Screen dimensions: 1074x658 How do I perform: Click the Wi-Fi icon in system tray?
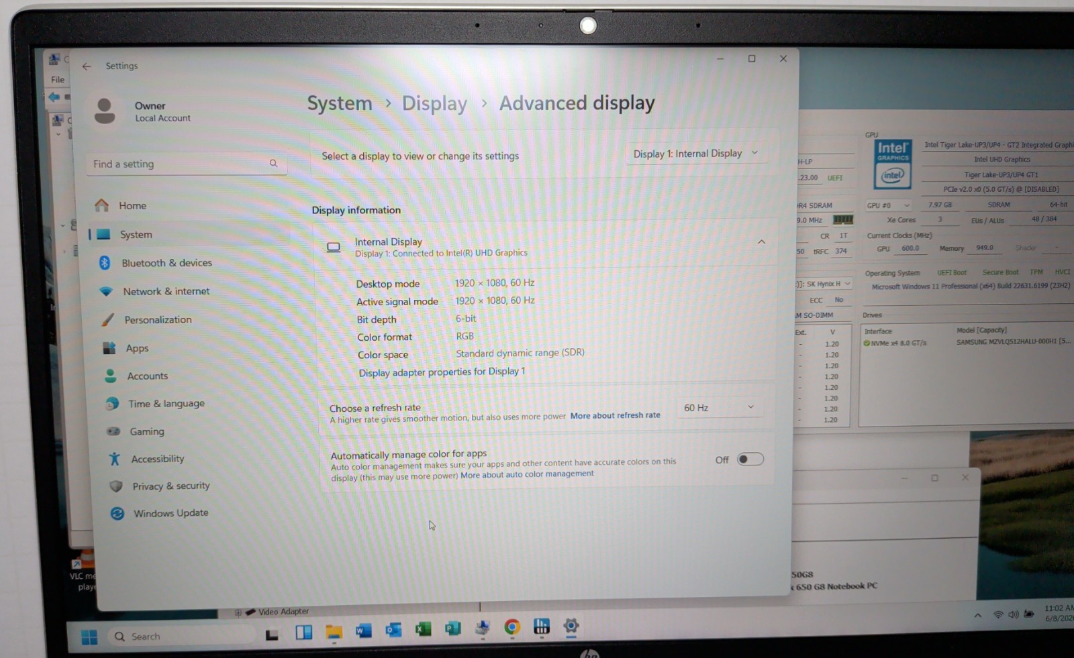coord(998,614)
